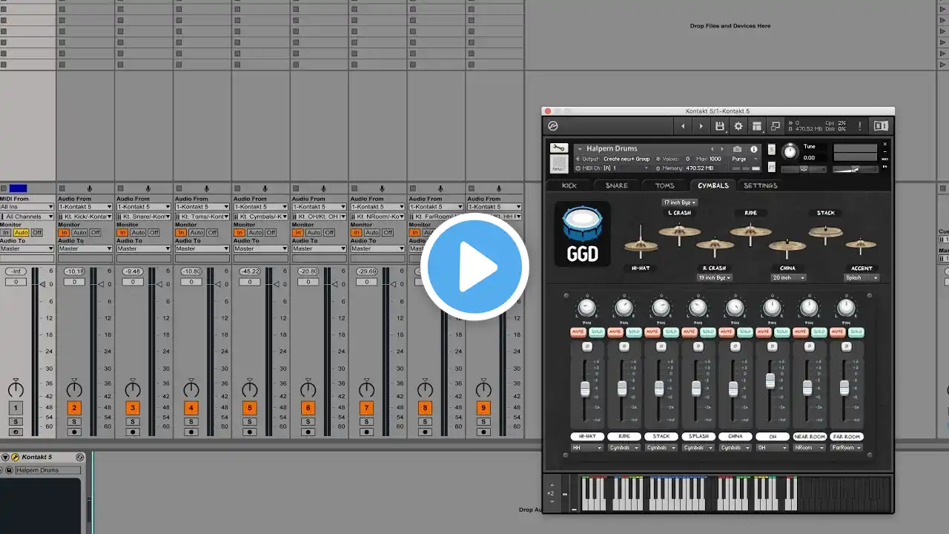The width and height of the screenshot is (949, 534).
Task: Open Kontakt's save menu floppy disk icon
Action: coord(720,126)
